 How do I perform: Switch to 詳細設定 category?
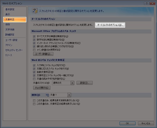(10, 35)
